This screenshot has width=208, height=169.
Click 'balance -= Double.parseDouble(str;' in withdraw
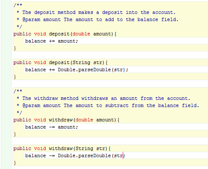(x=75, y=156)
